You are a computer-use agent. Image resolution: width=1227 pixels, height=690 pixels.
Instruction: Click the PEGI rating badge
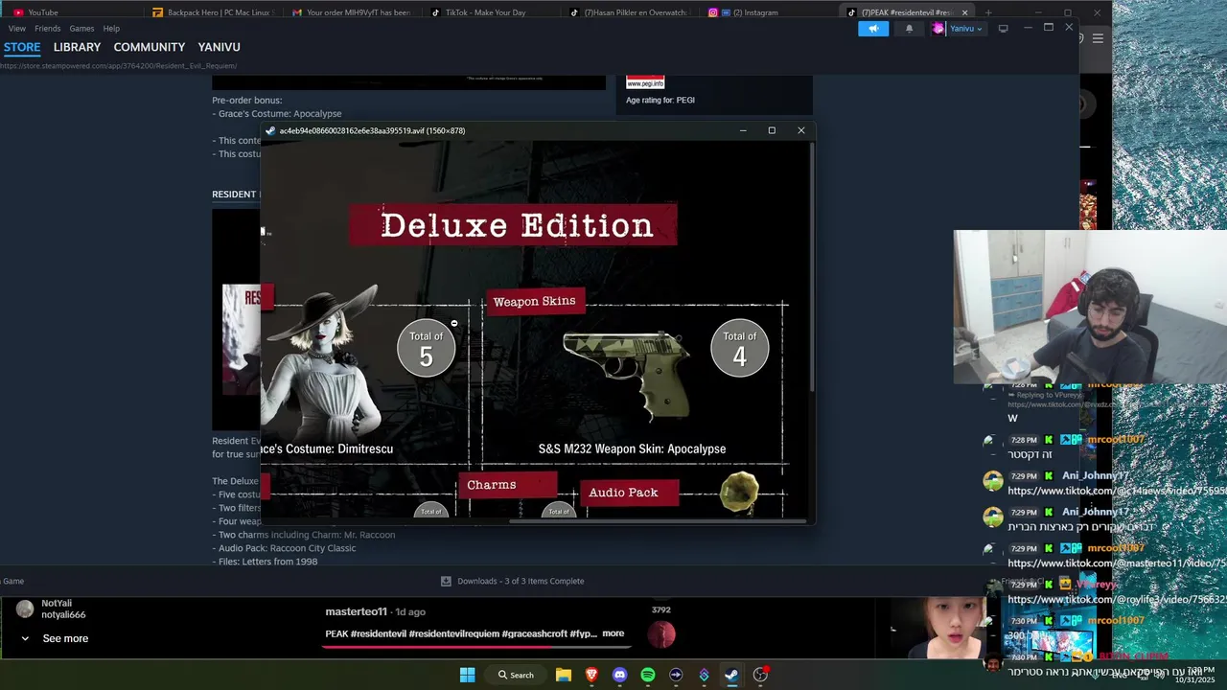(x=645, y=81)
